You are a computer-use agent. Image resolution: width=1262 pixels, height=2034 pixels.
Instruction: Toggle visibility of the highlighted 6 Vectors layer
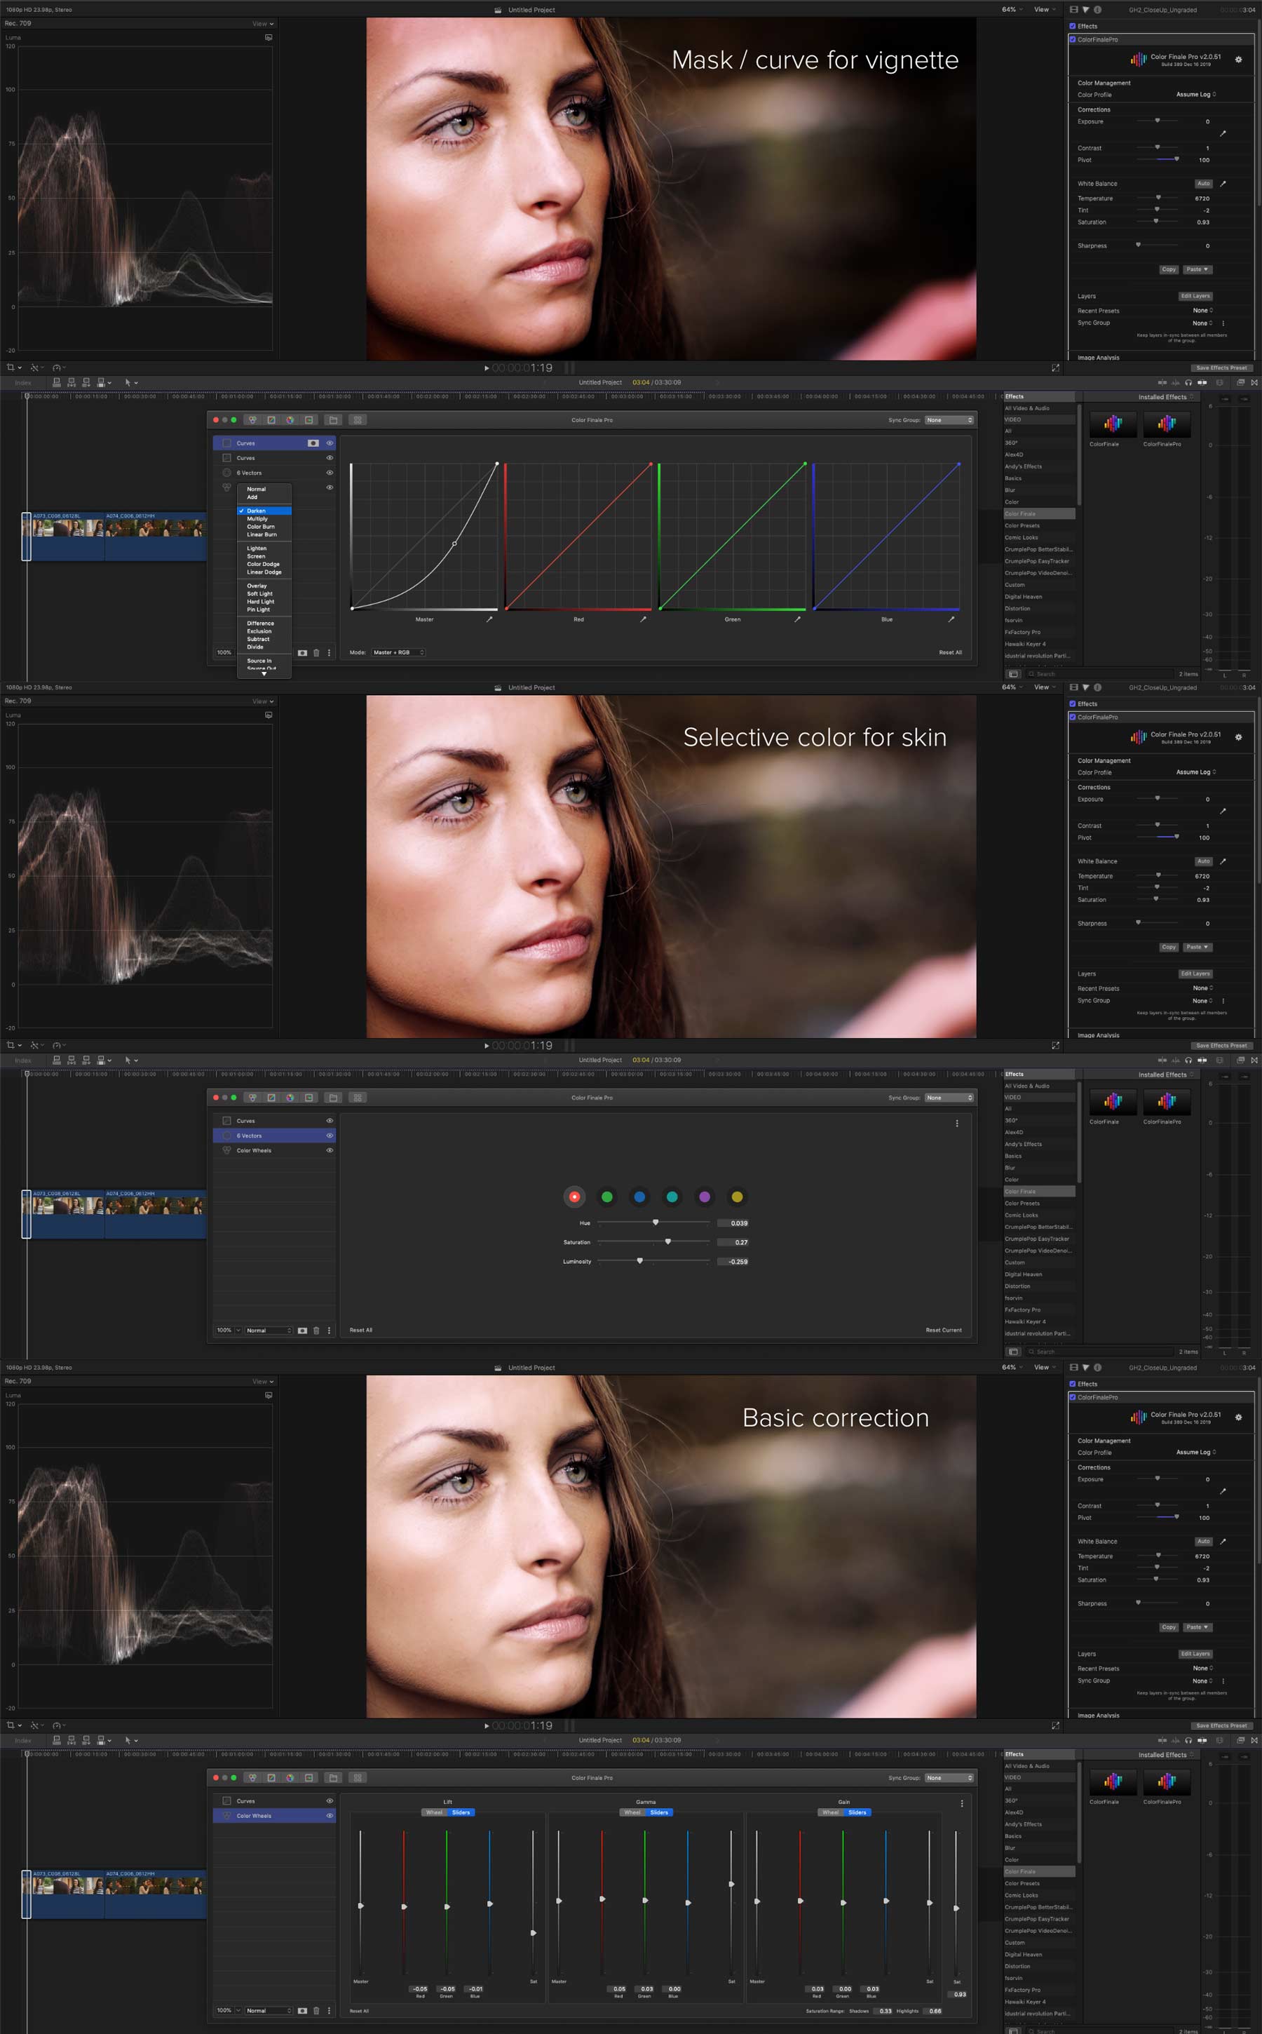pos(330,1136)
